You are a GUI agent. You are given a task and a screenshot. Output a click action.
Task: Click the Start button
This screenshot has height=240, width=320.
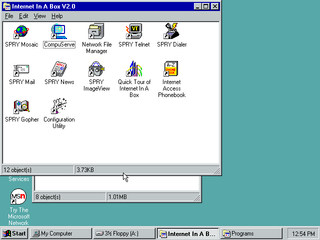tap(14, 233)
